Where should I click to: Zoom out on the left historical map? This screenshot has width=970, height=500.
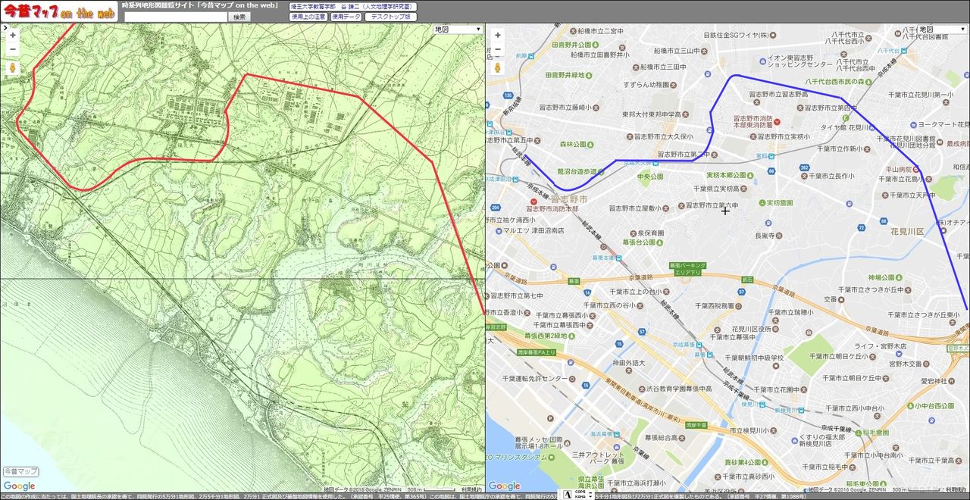click(12, 49)
